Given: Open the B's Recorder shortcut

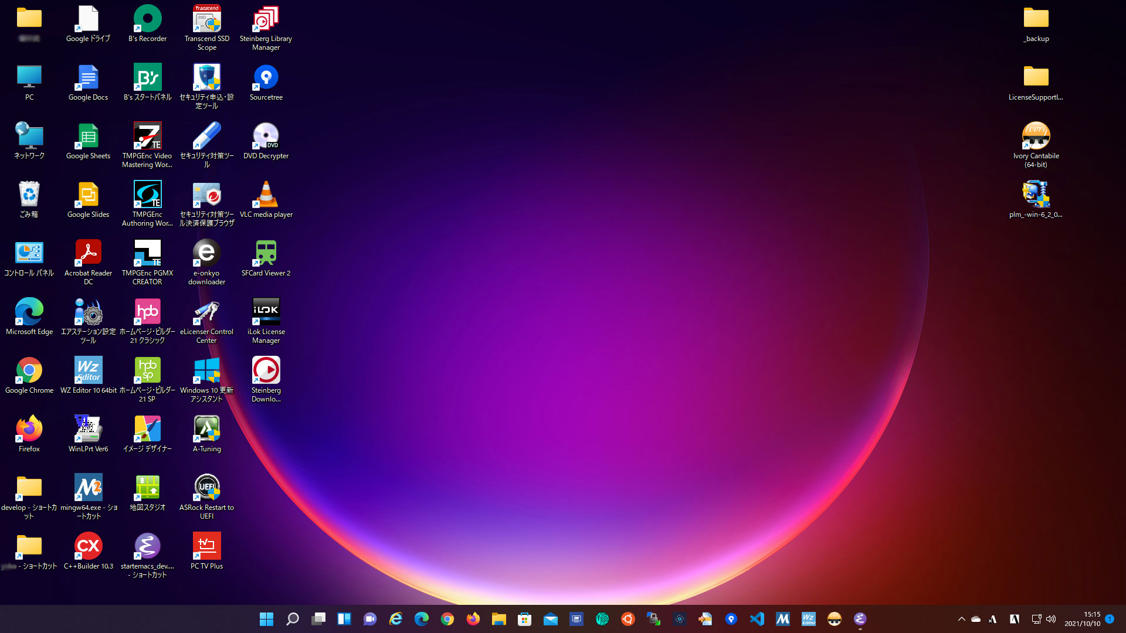Looking at the screenshot, I should [x=147, y=24].
